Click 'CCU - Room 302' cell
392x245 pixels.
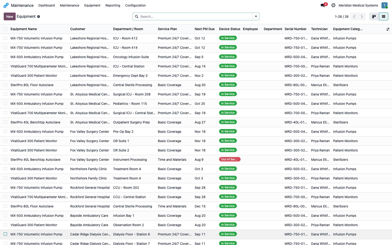(126, 188)
